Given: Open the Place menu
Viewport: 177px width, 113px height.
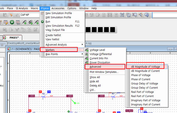Looking at the screenshot, I should [x=10, y=8].
